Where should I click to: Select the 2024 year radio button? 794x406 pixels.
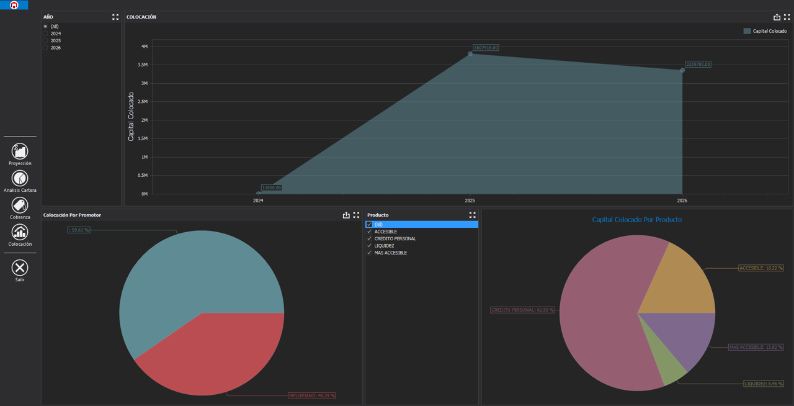click(x=46, y=34)
